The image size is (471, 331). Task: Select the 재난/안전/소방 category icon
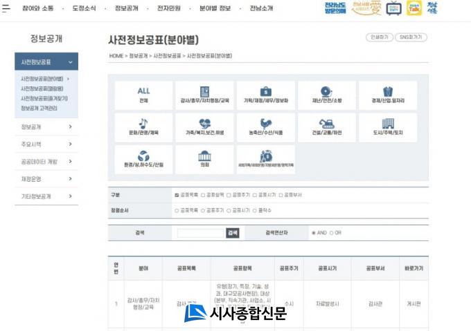point(326,95)
